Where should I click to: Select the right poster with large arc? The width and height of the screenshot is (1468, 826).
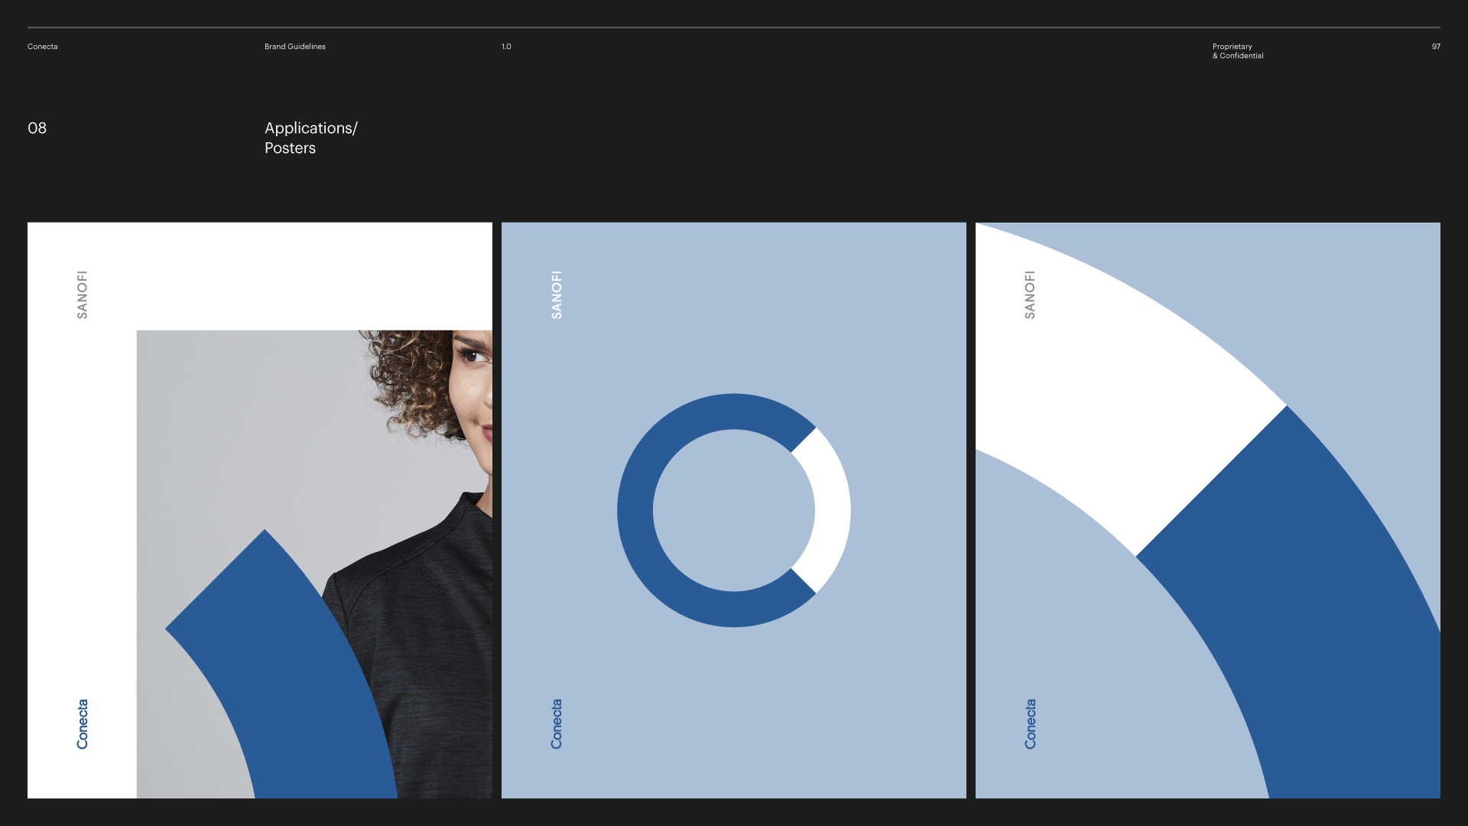click(x=1208, y=510)
